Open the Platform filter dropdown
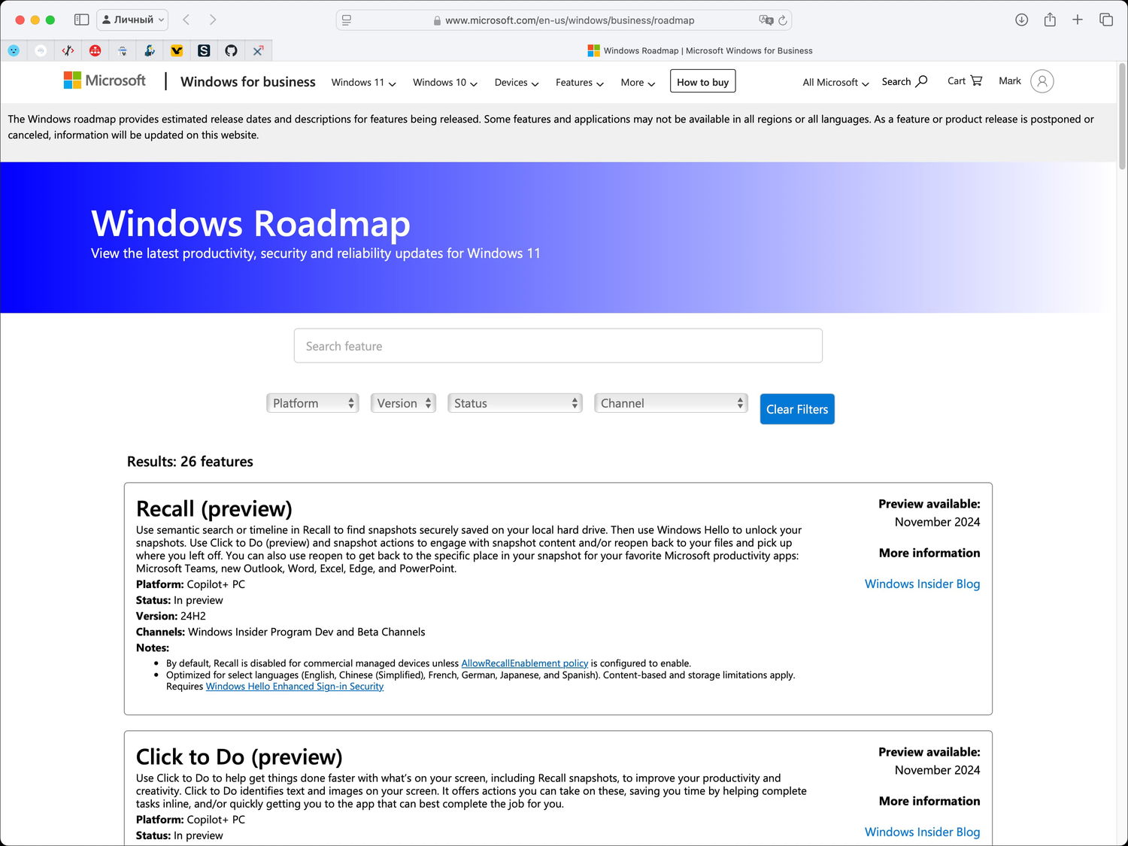This screenshot has width=1128, height=846. click(x=312, y=403)
